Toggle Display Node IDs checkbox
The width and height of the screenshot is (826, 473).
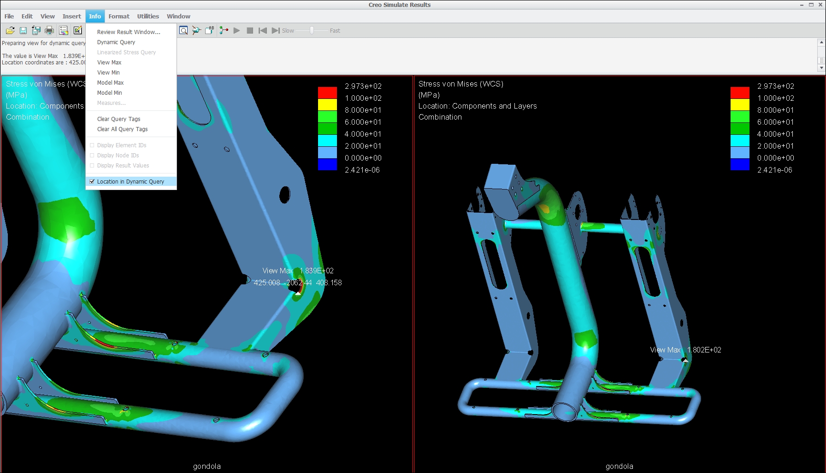(x=92, y=155)
